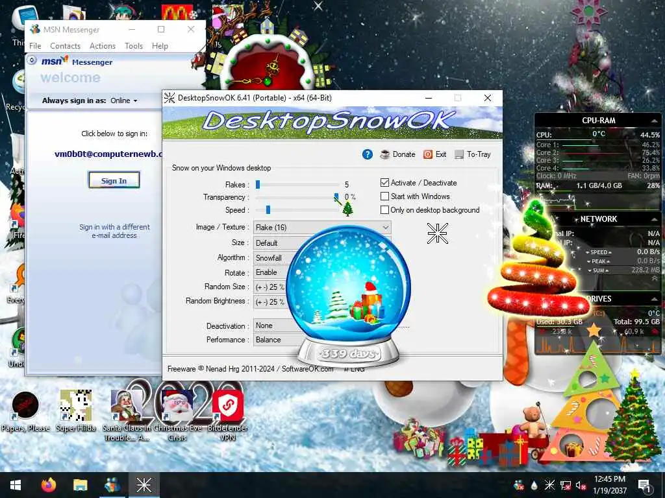Screen dimensions: 665x498
Task: Open the Christmas Eve Crisis desktop shortcut
Action: (x=177, y=415)
